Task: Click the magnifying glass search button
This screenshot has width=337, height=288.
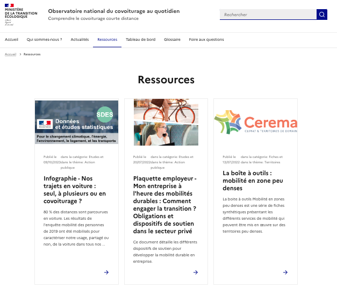Action: (x=321, y=15)
